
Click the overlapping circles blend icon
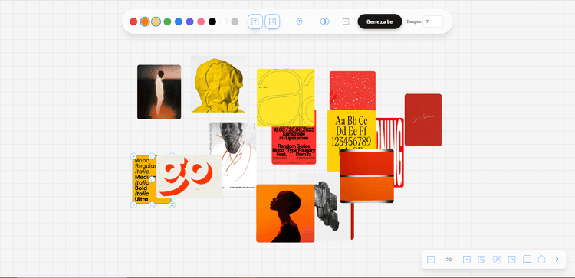[324, 21]
